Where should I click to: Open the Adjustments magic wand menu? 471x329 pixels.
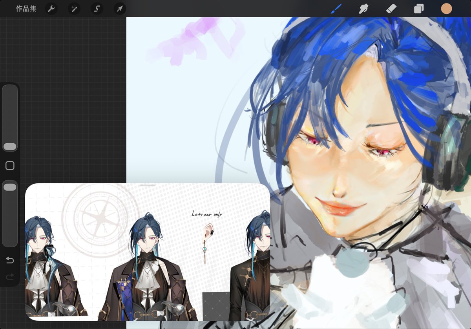(74, 9)
